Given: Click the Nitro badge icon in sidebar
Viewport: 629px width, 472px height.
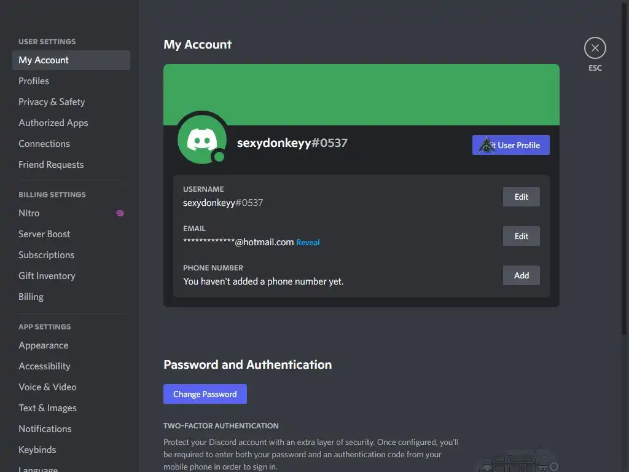Looking at the screenshot, I should click(120, 213).
